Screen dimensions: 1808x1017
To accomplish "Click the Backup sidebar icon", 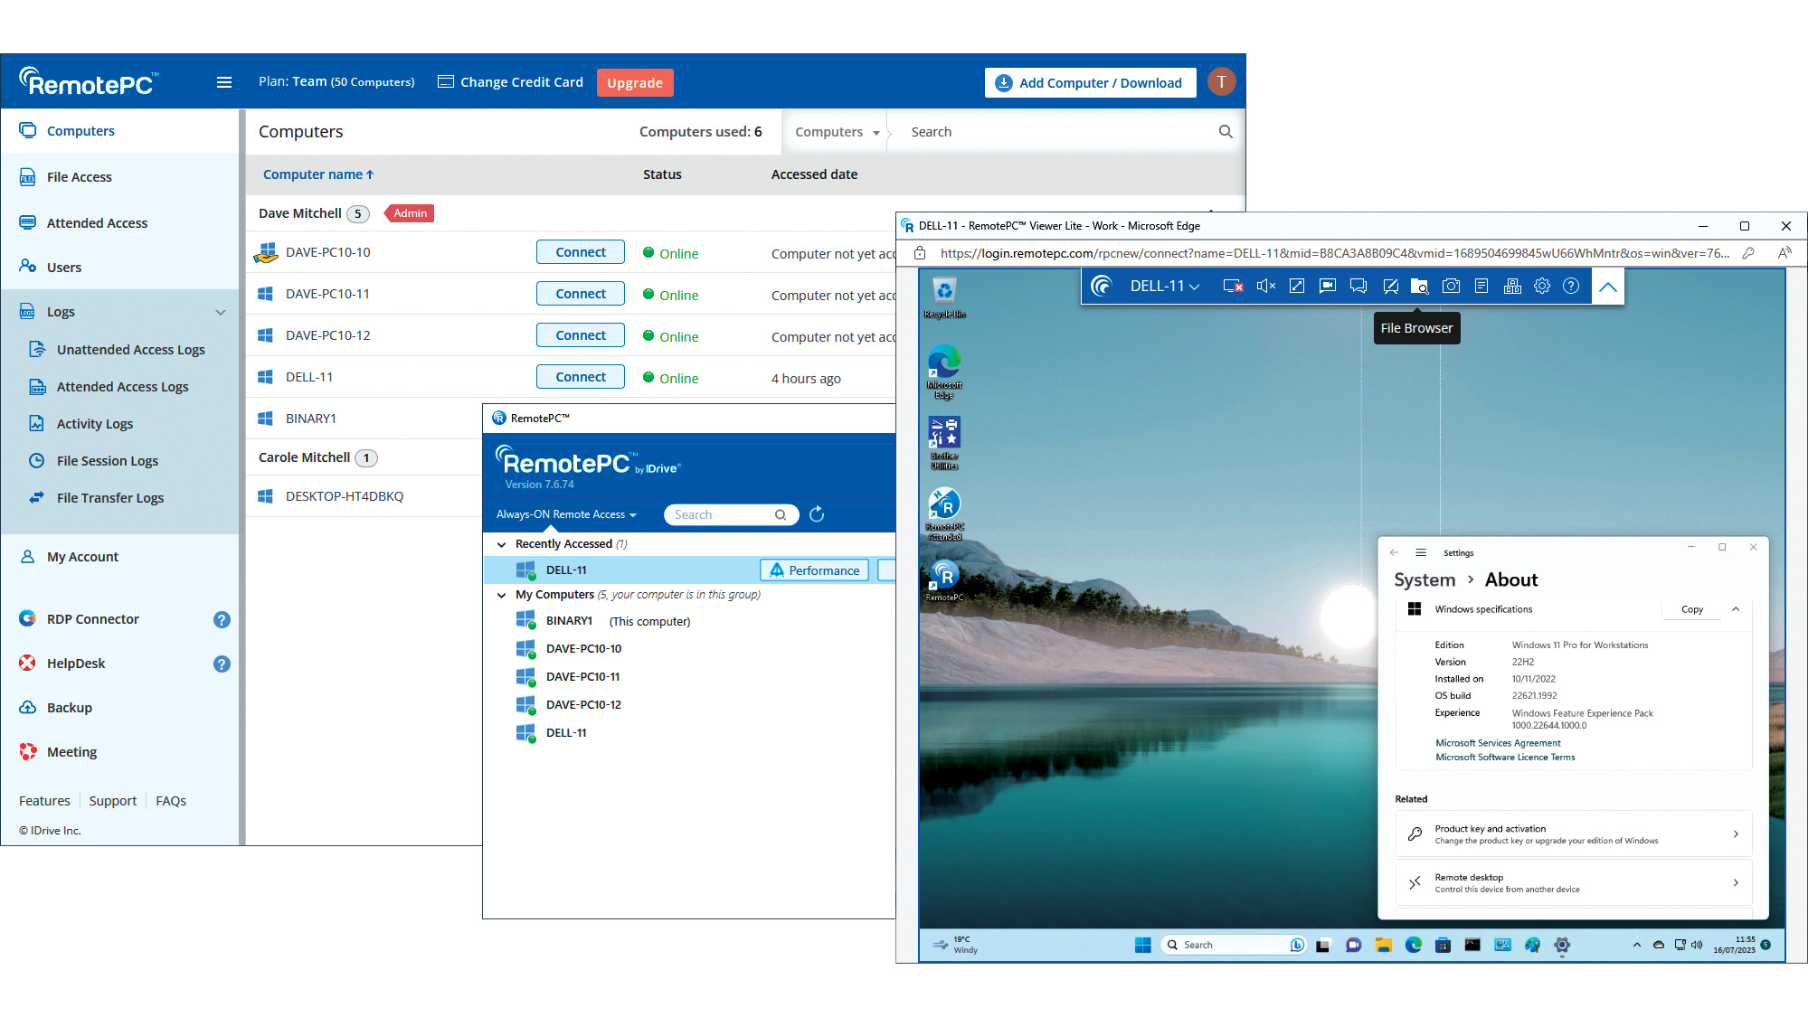I will pos(28,708).
